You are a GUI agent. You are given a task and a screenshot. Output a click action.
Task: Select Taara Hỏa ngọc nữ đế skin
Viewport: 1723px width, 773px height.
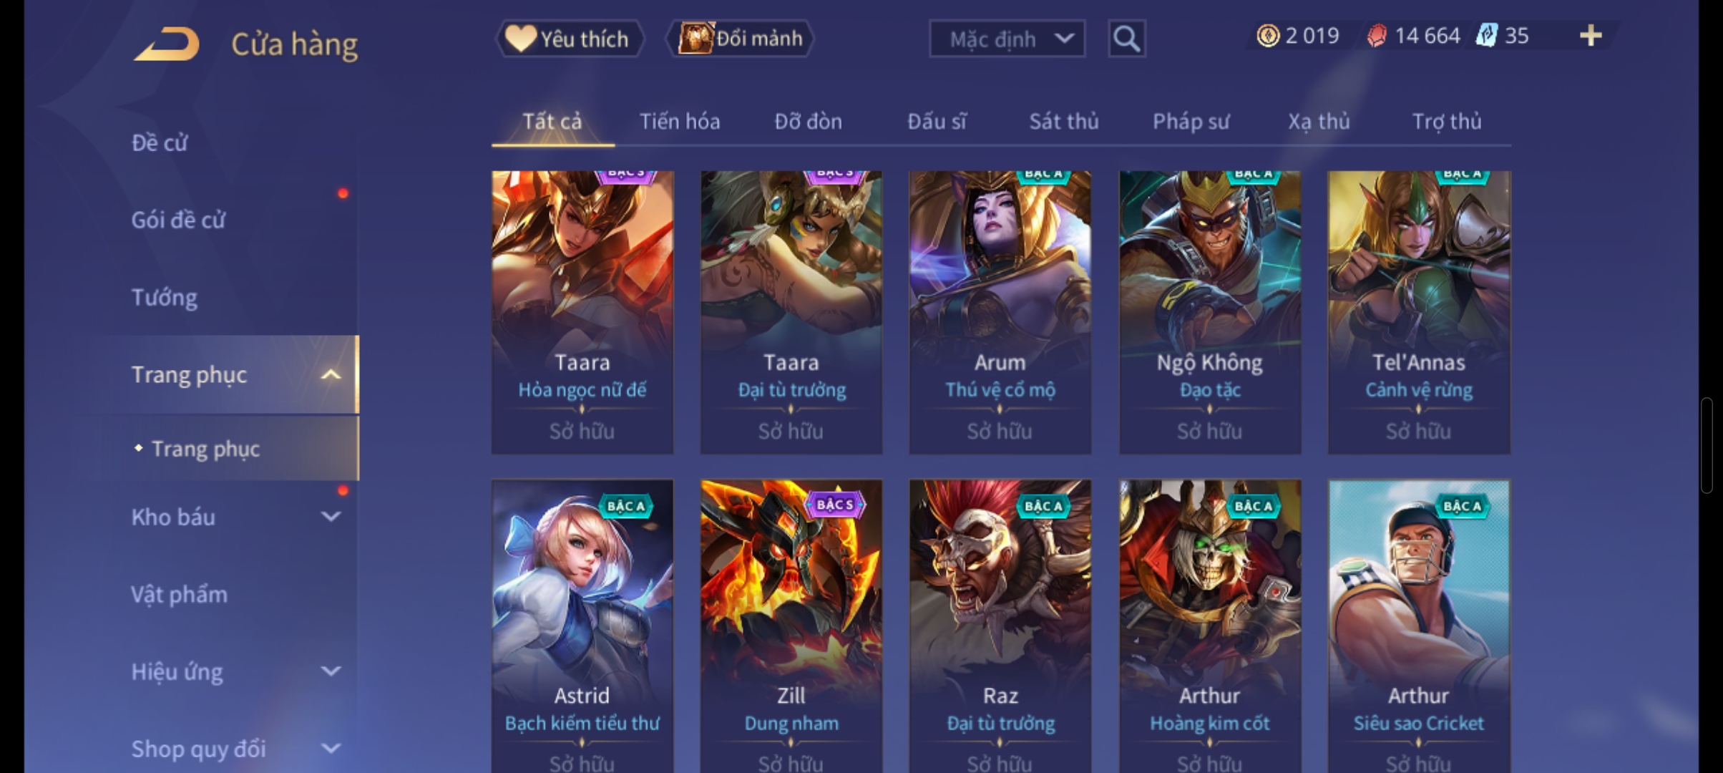(582, 312)
